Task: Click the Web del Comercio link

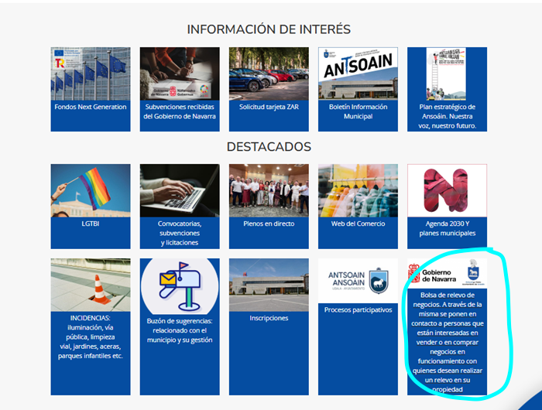Action: pos(358,224)
